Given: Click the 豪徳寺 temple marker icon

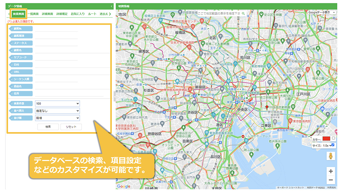Looking at the screenshot, I should point(162,124).
